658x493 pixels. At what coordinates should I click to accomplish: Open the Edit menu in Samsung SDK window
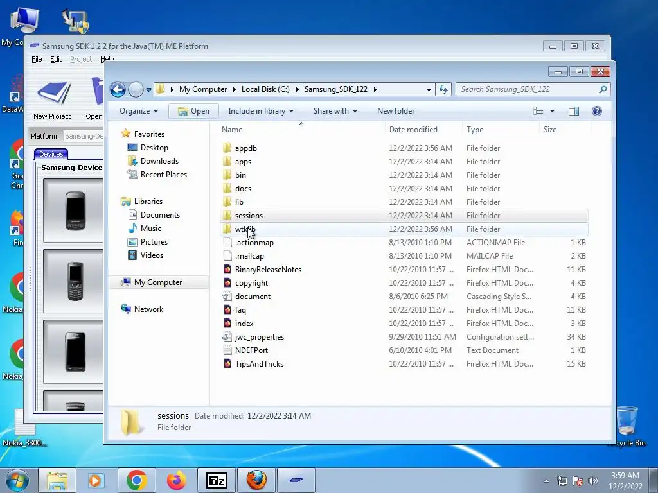coord(56,59)
